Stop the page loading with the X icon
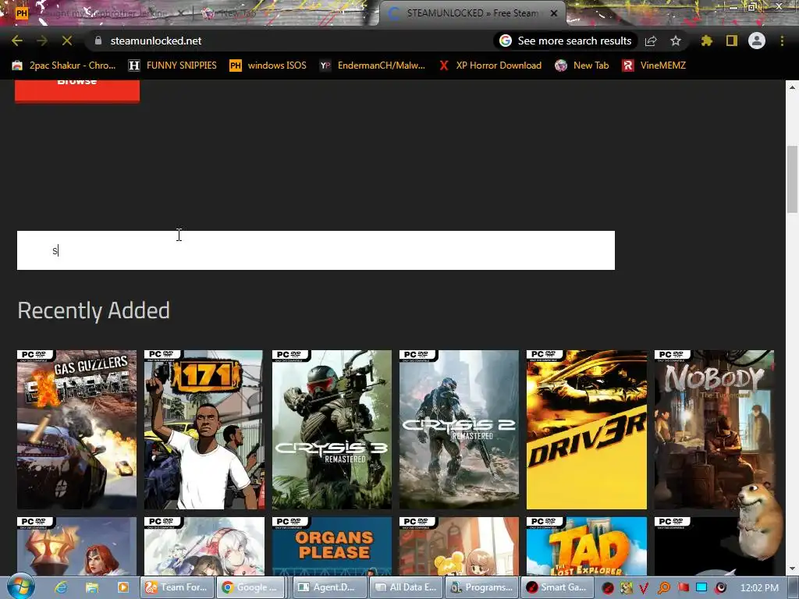The height and width of the screenshot is (599, 799). pos(67,41)
